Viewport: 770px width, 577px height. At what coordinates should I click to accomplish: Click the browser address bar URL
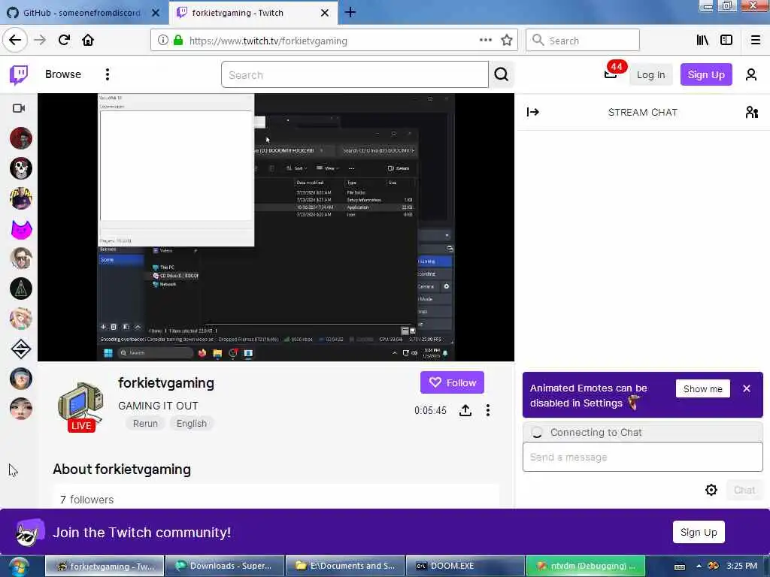coord(268,41)
